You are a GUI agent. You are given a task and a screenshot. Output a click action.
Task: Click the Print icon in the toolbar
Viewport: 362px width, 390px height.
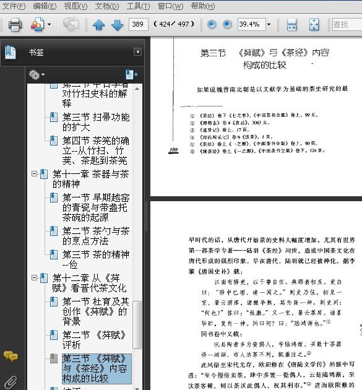(x=15, y=24)
